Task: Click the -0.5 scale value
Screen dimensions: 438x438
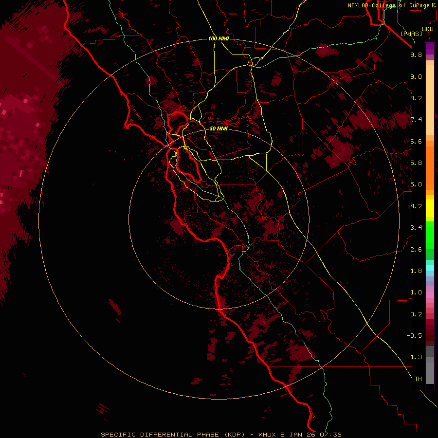Action: pos(414,336)
